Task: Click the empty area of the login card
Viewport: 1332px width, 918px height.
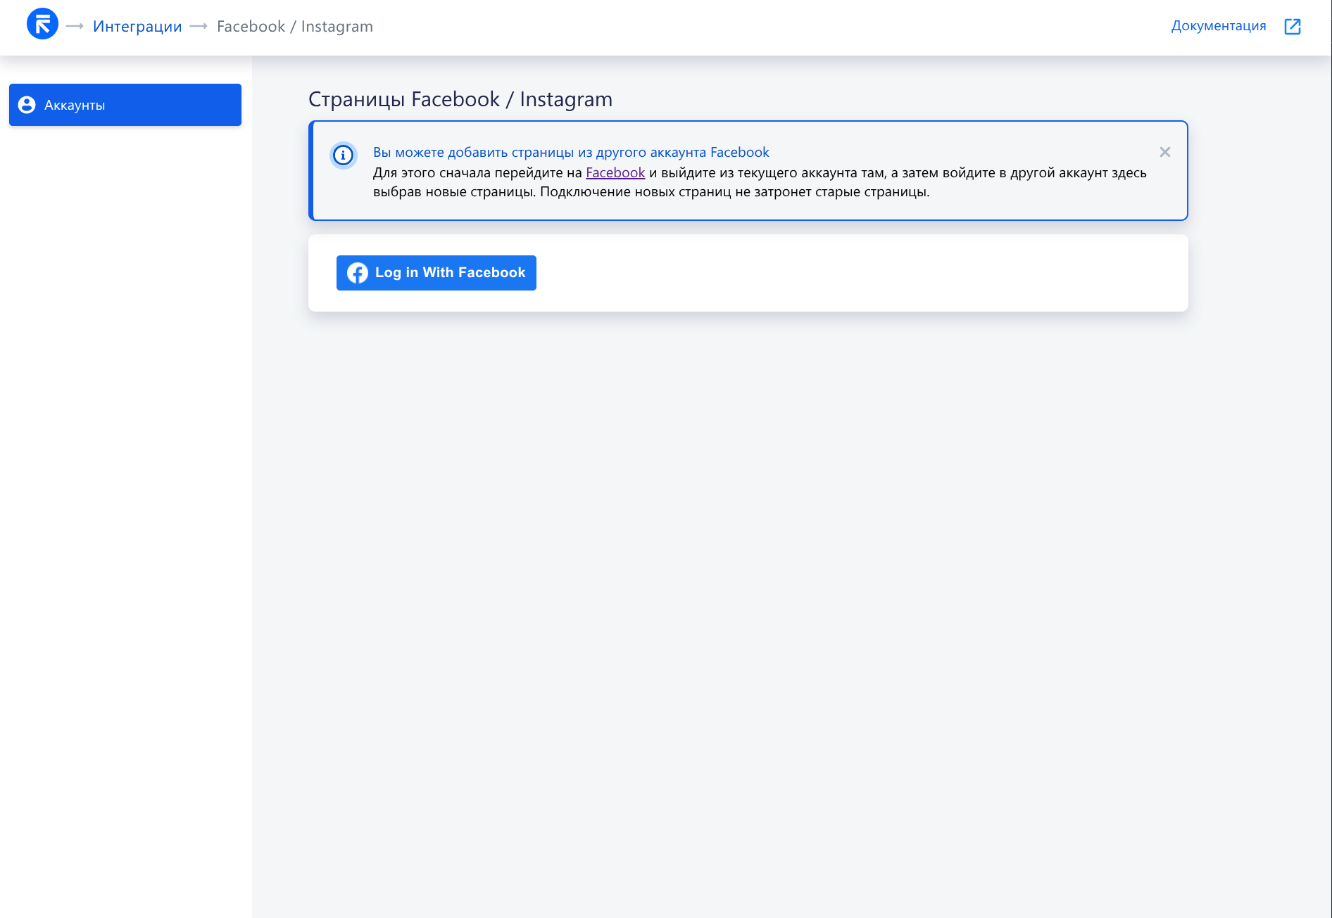Action: 845,273
